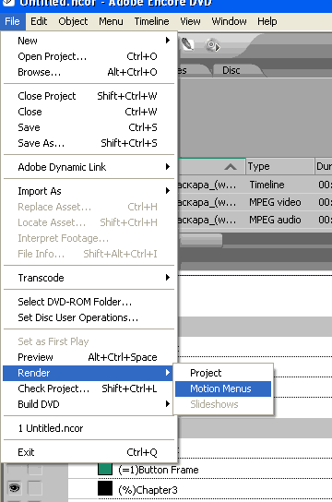Select the Timeline row in project list
The height and width of the screenshot is (502, 332).
pyautogui.click(x=255, y=185)
